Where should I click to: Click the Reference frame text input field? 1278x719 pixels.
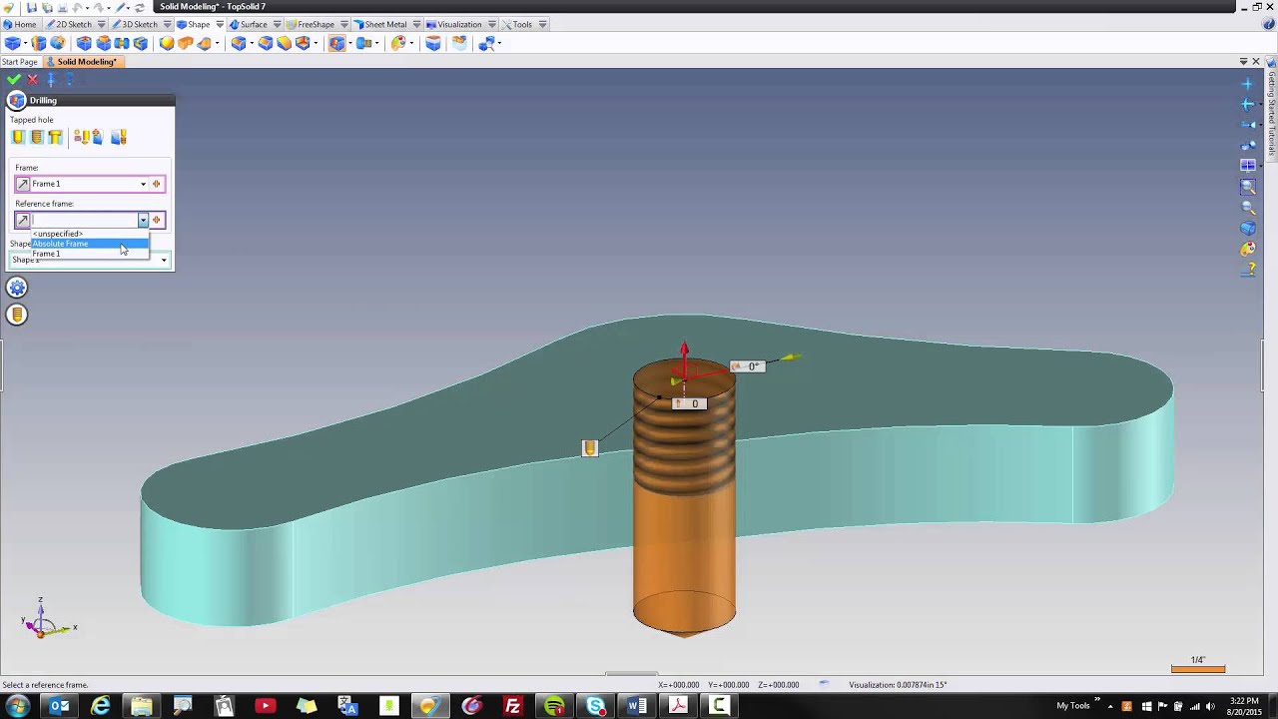click(x=84, y=220)
